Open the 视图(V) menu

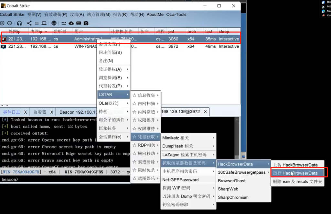point(34,15)
